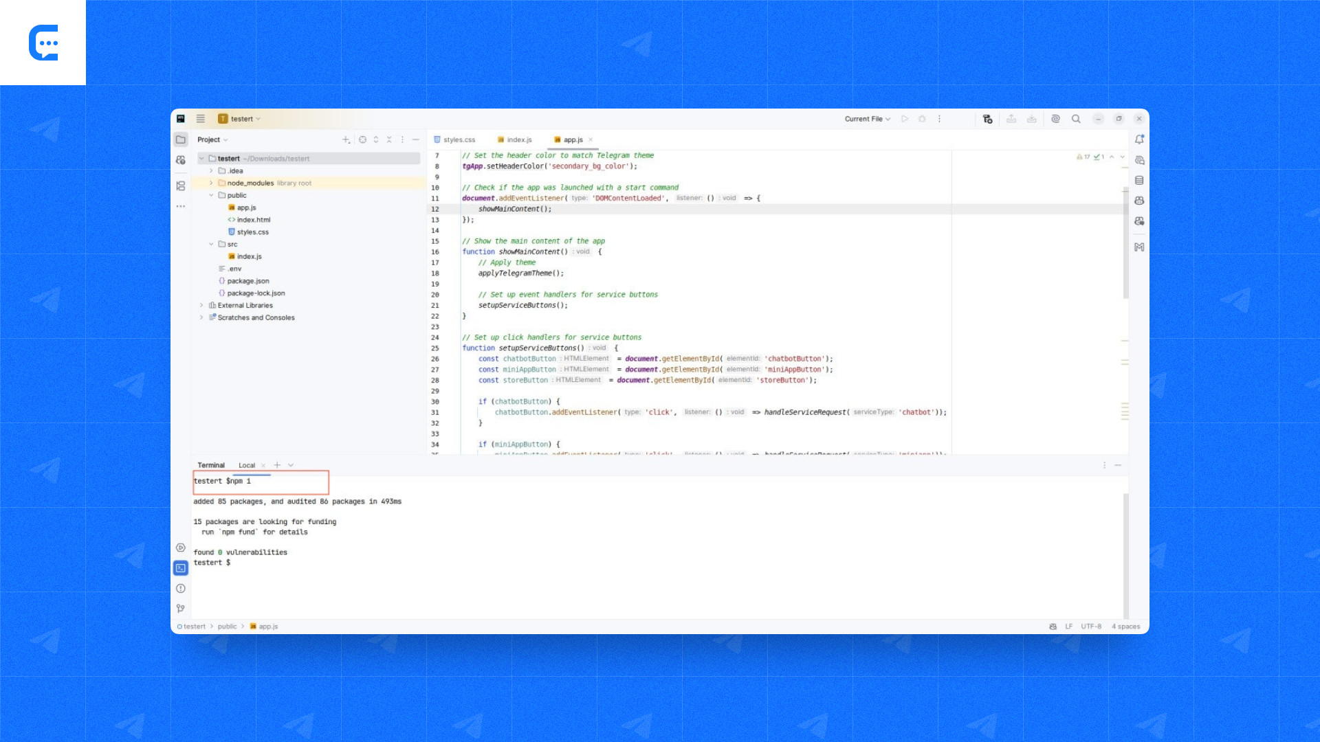Click the public breadcrumb in status bar
This screenshot has height=742, width=1320.
227,627
